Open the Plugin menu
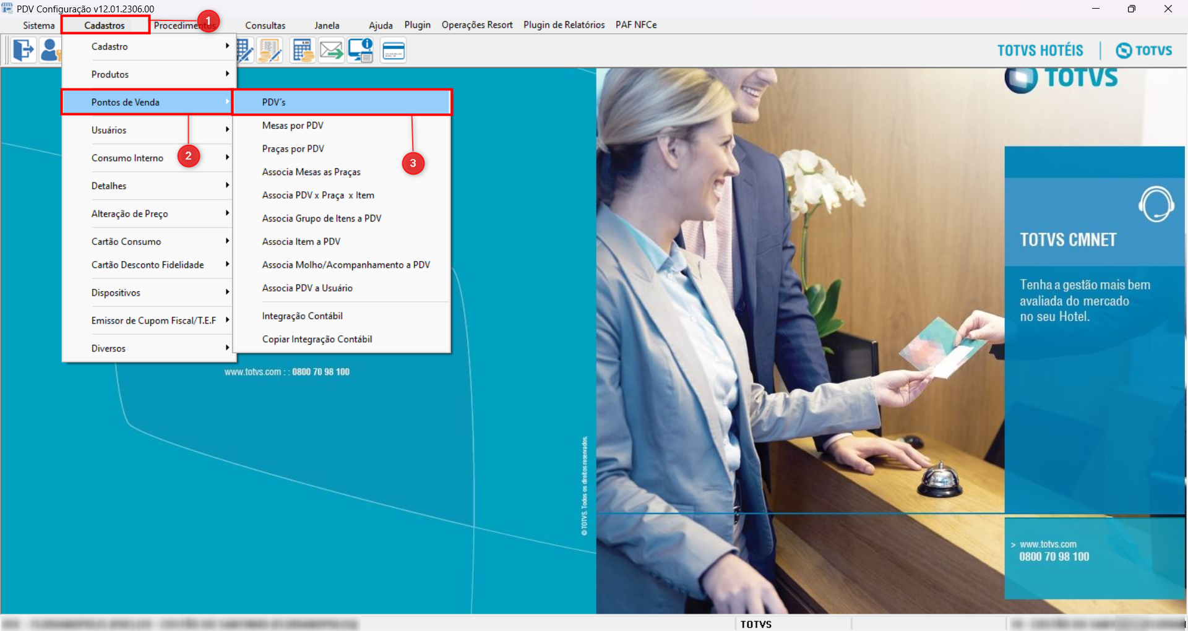Image resolution: width=1188 pixels, height=631 pixels. (418, 25)
